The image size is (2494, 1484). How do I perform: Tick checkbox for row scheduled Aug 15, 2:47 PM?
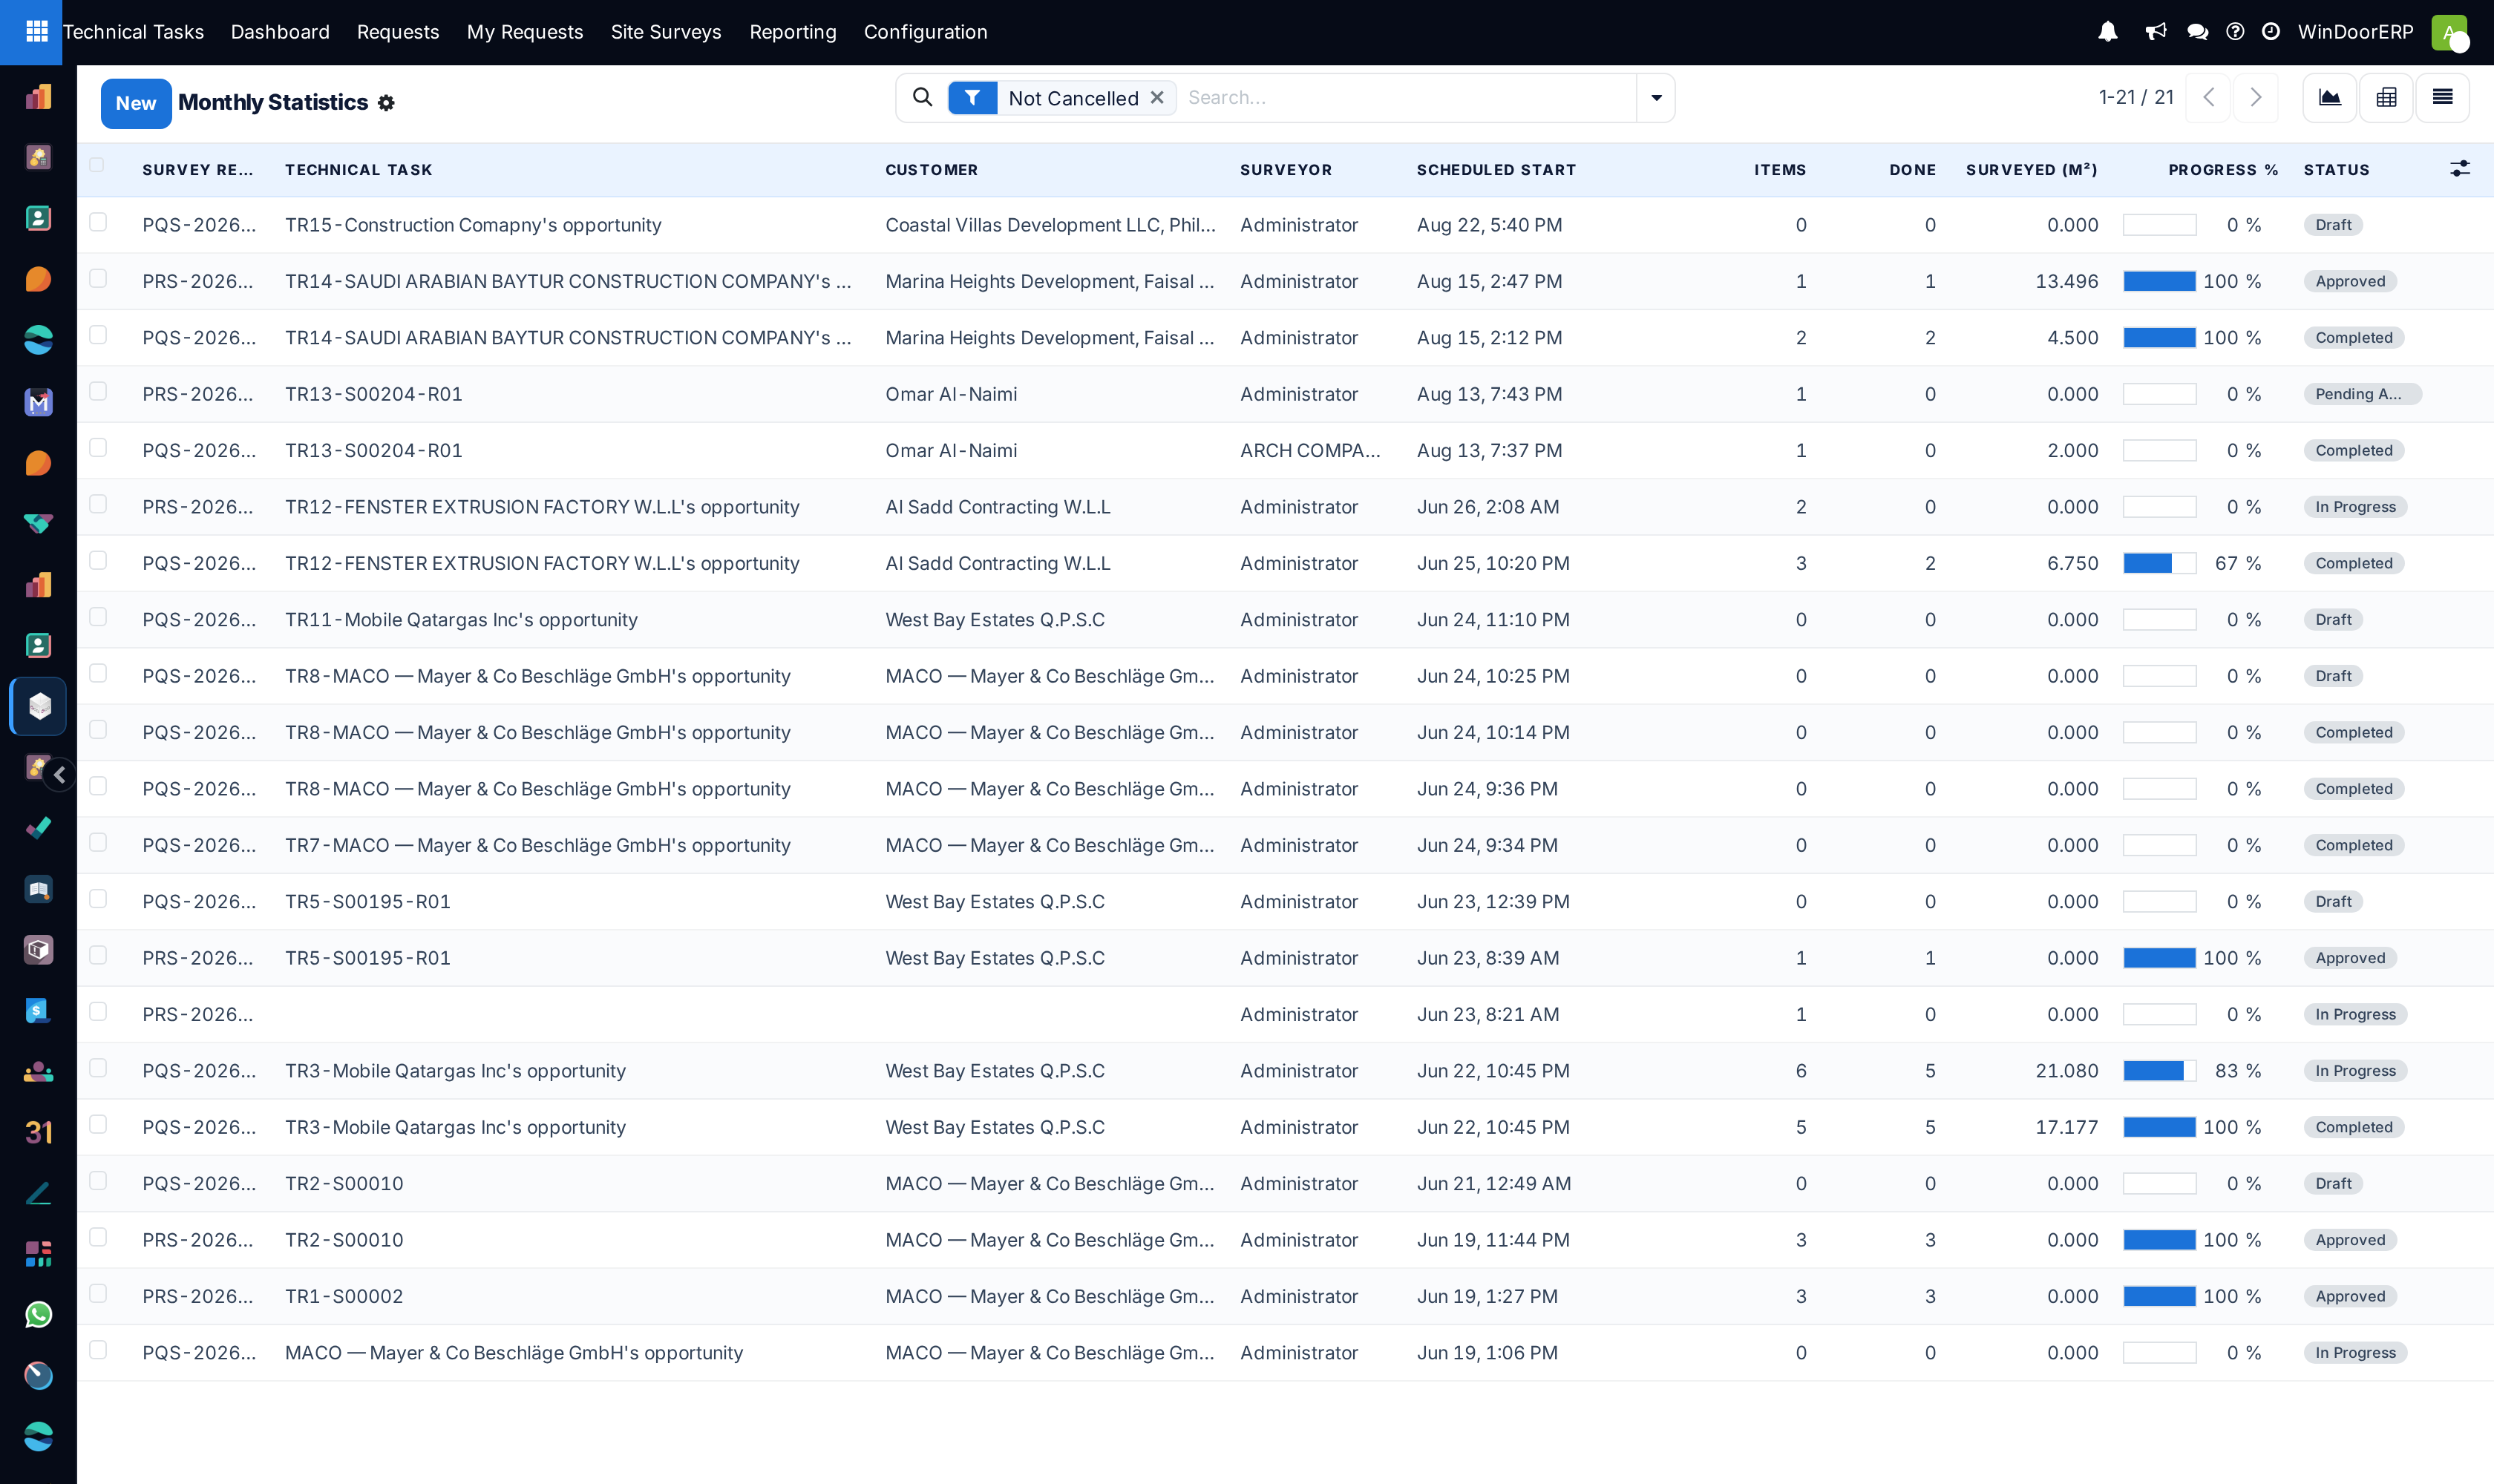tap(98, 278)
